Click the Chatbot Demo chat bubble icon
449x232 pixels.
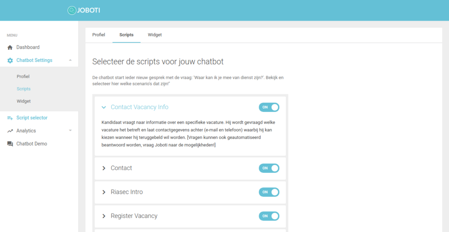click(x=10, y=144)
